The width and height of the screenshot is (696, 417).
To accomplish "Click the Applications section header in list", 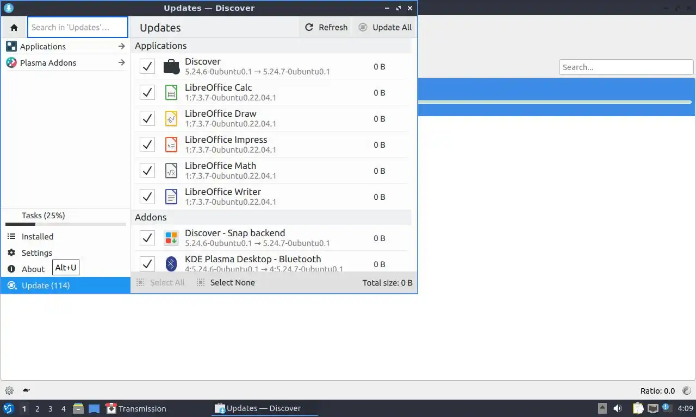I will (271, 46).
